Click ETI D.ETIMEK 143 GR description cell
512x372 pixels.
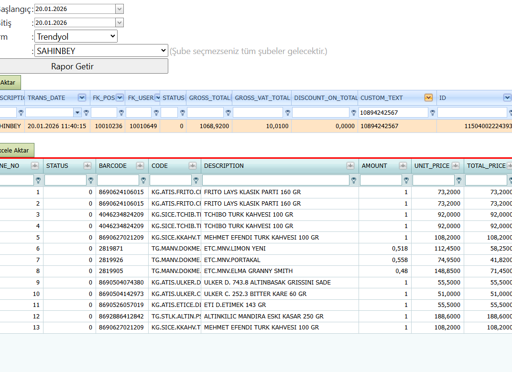pos(280,305)
